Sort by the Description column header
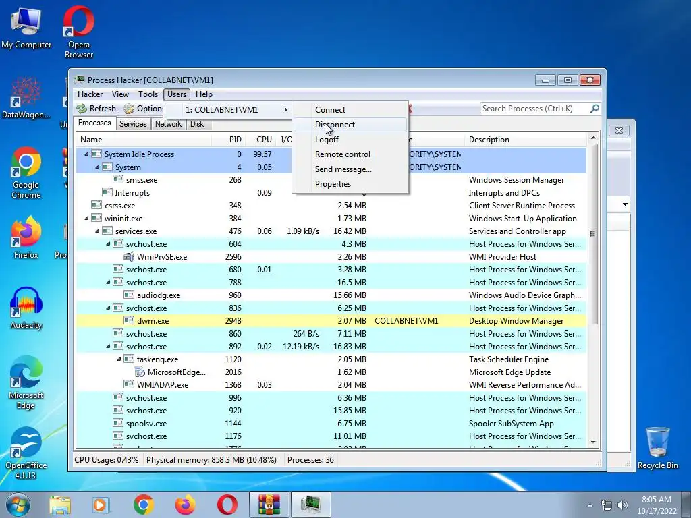Viewport: 691px width, 518px height. pos(526,140)
